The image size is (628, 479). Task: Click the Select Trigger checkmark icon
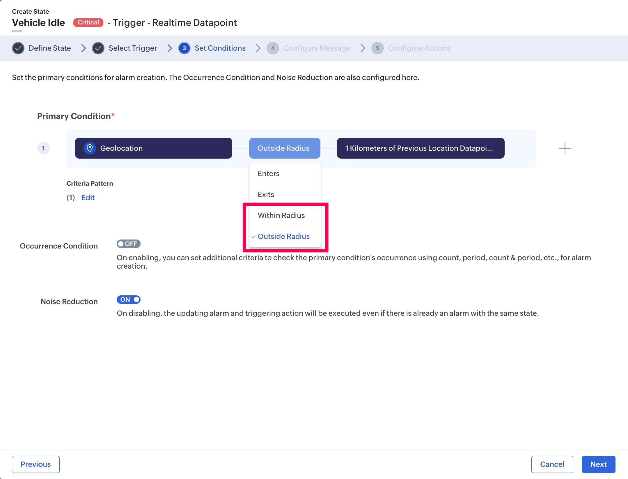pyautogui.click(x=98, y=48)
